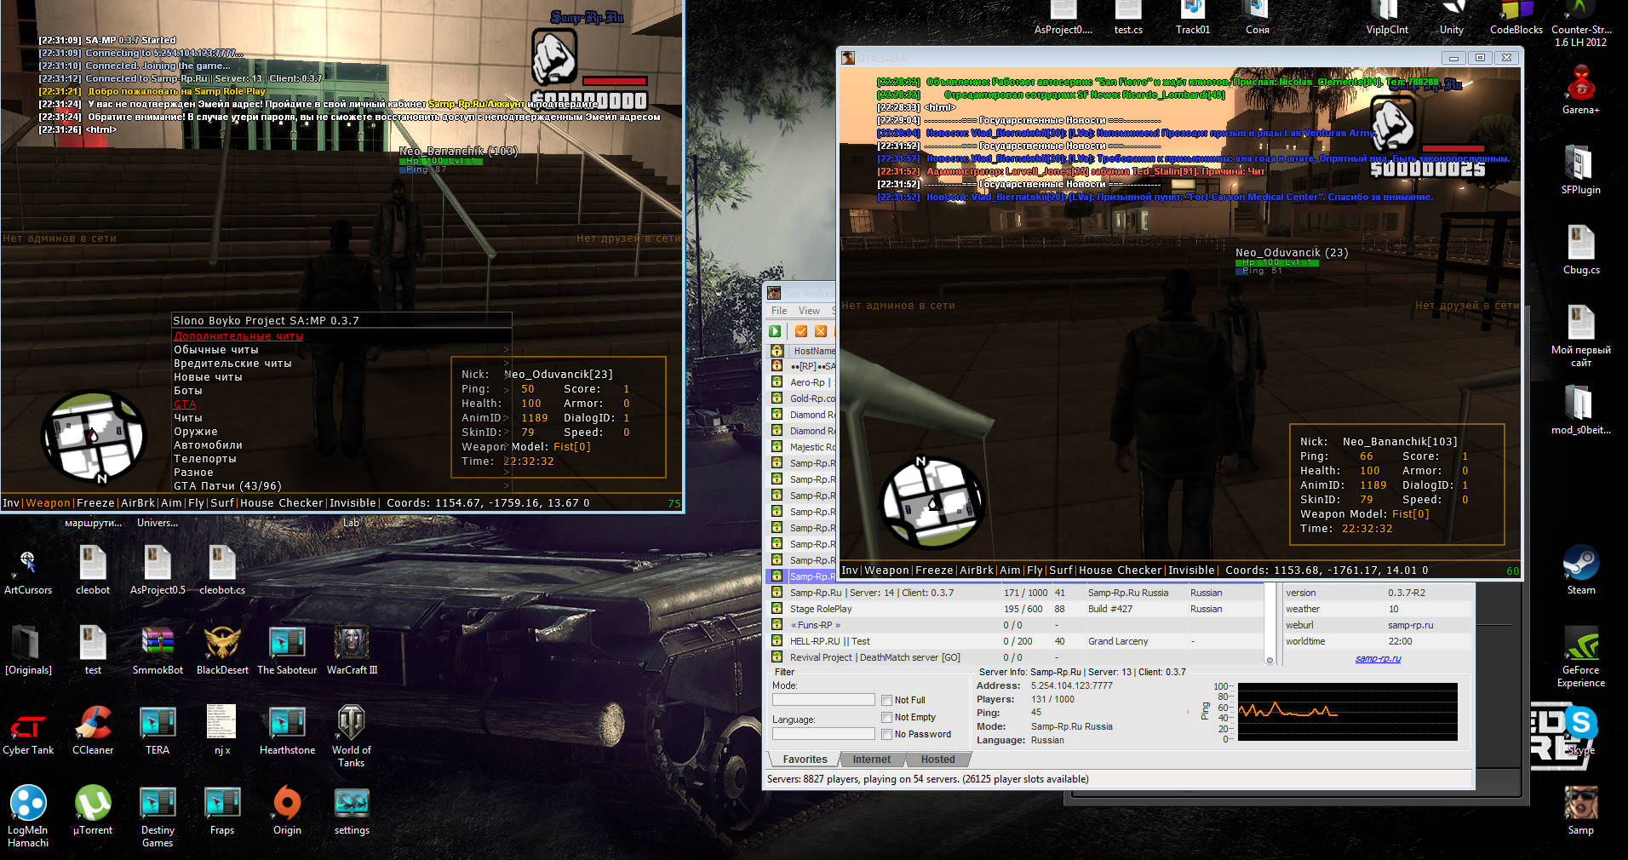Image resolution: width=1628 pixels, height=860 pixels.
Task: Open the View menu in SA-MP browser
Action: (x=809, y=311)
